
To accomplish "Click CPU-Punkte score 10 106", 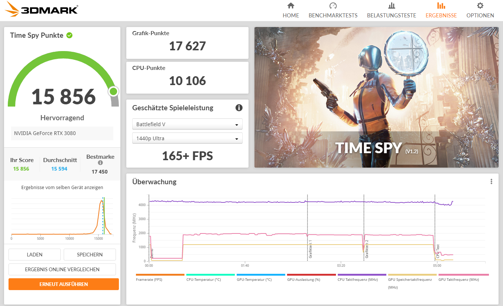I will point(187,81).
